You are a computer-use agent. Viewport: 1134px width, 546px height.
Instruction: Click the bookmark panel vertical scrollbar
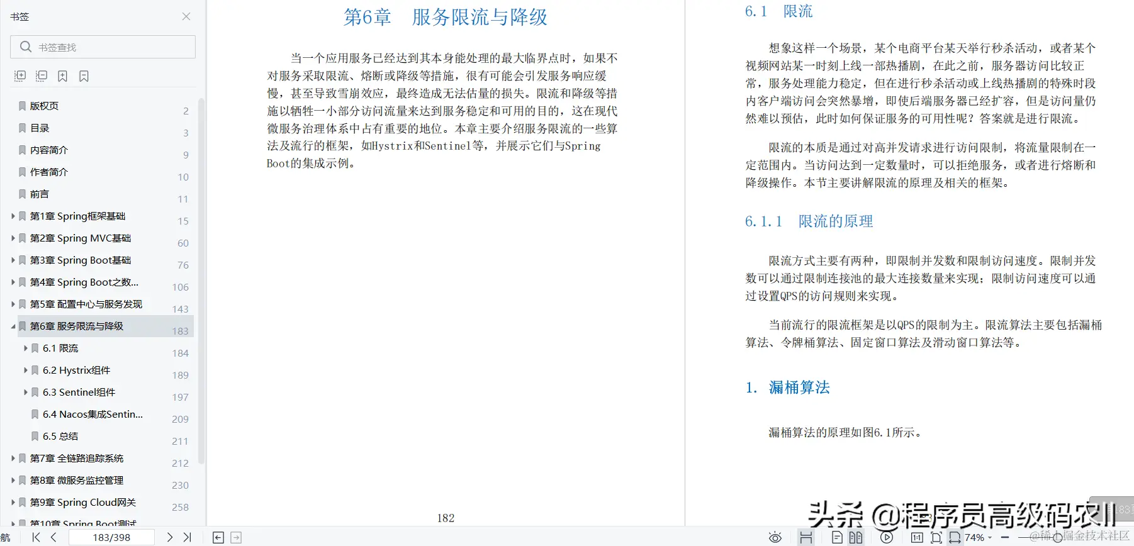(201, 280)
